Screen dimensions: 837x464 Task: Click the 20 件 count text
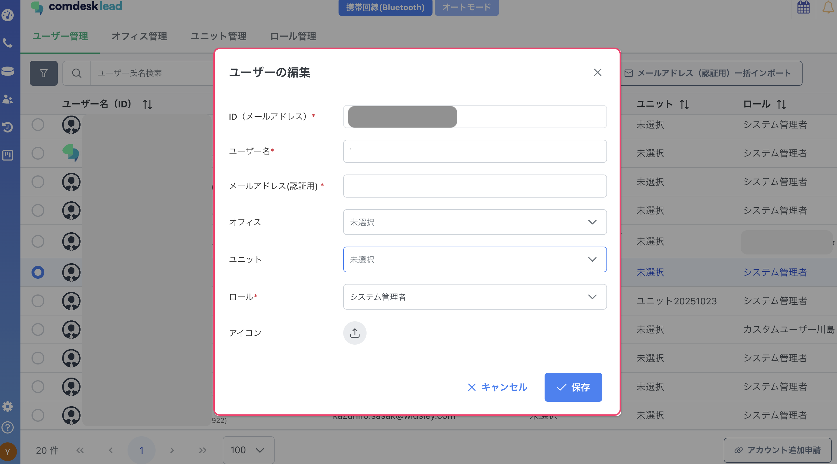coord(47,450)
